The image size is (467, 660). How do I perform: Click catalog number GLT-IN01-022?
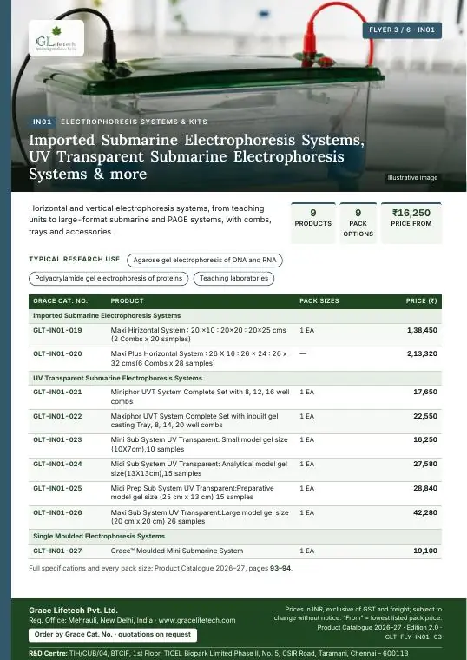pyautogui.click(x=57, y=416)
